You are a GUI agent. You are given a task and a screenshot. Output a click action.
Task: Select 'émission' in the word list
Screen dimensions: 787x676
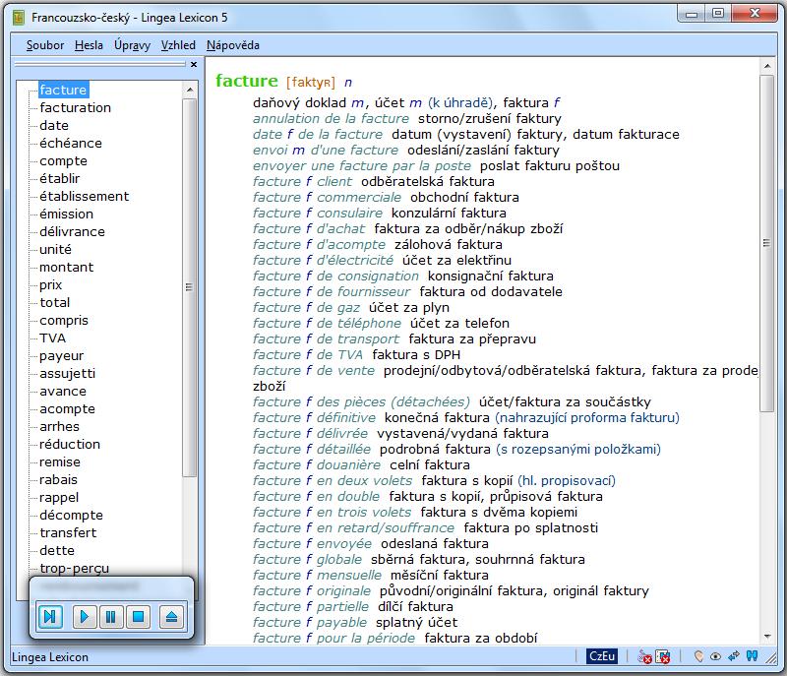tap(67, 214)
